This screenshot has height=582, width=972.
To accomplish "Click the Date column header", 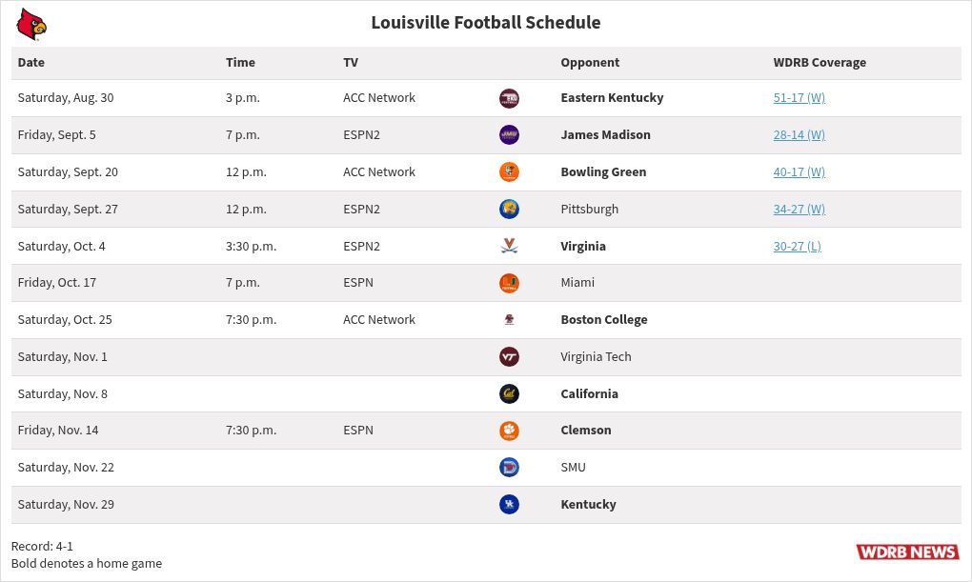I will pos(31,63).
